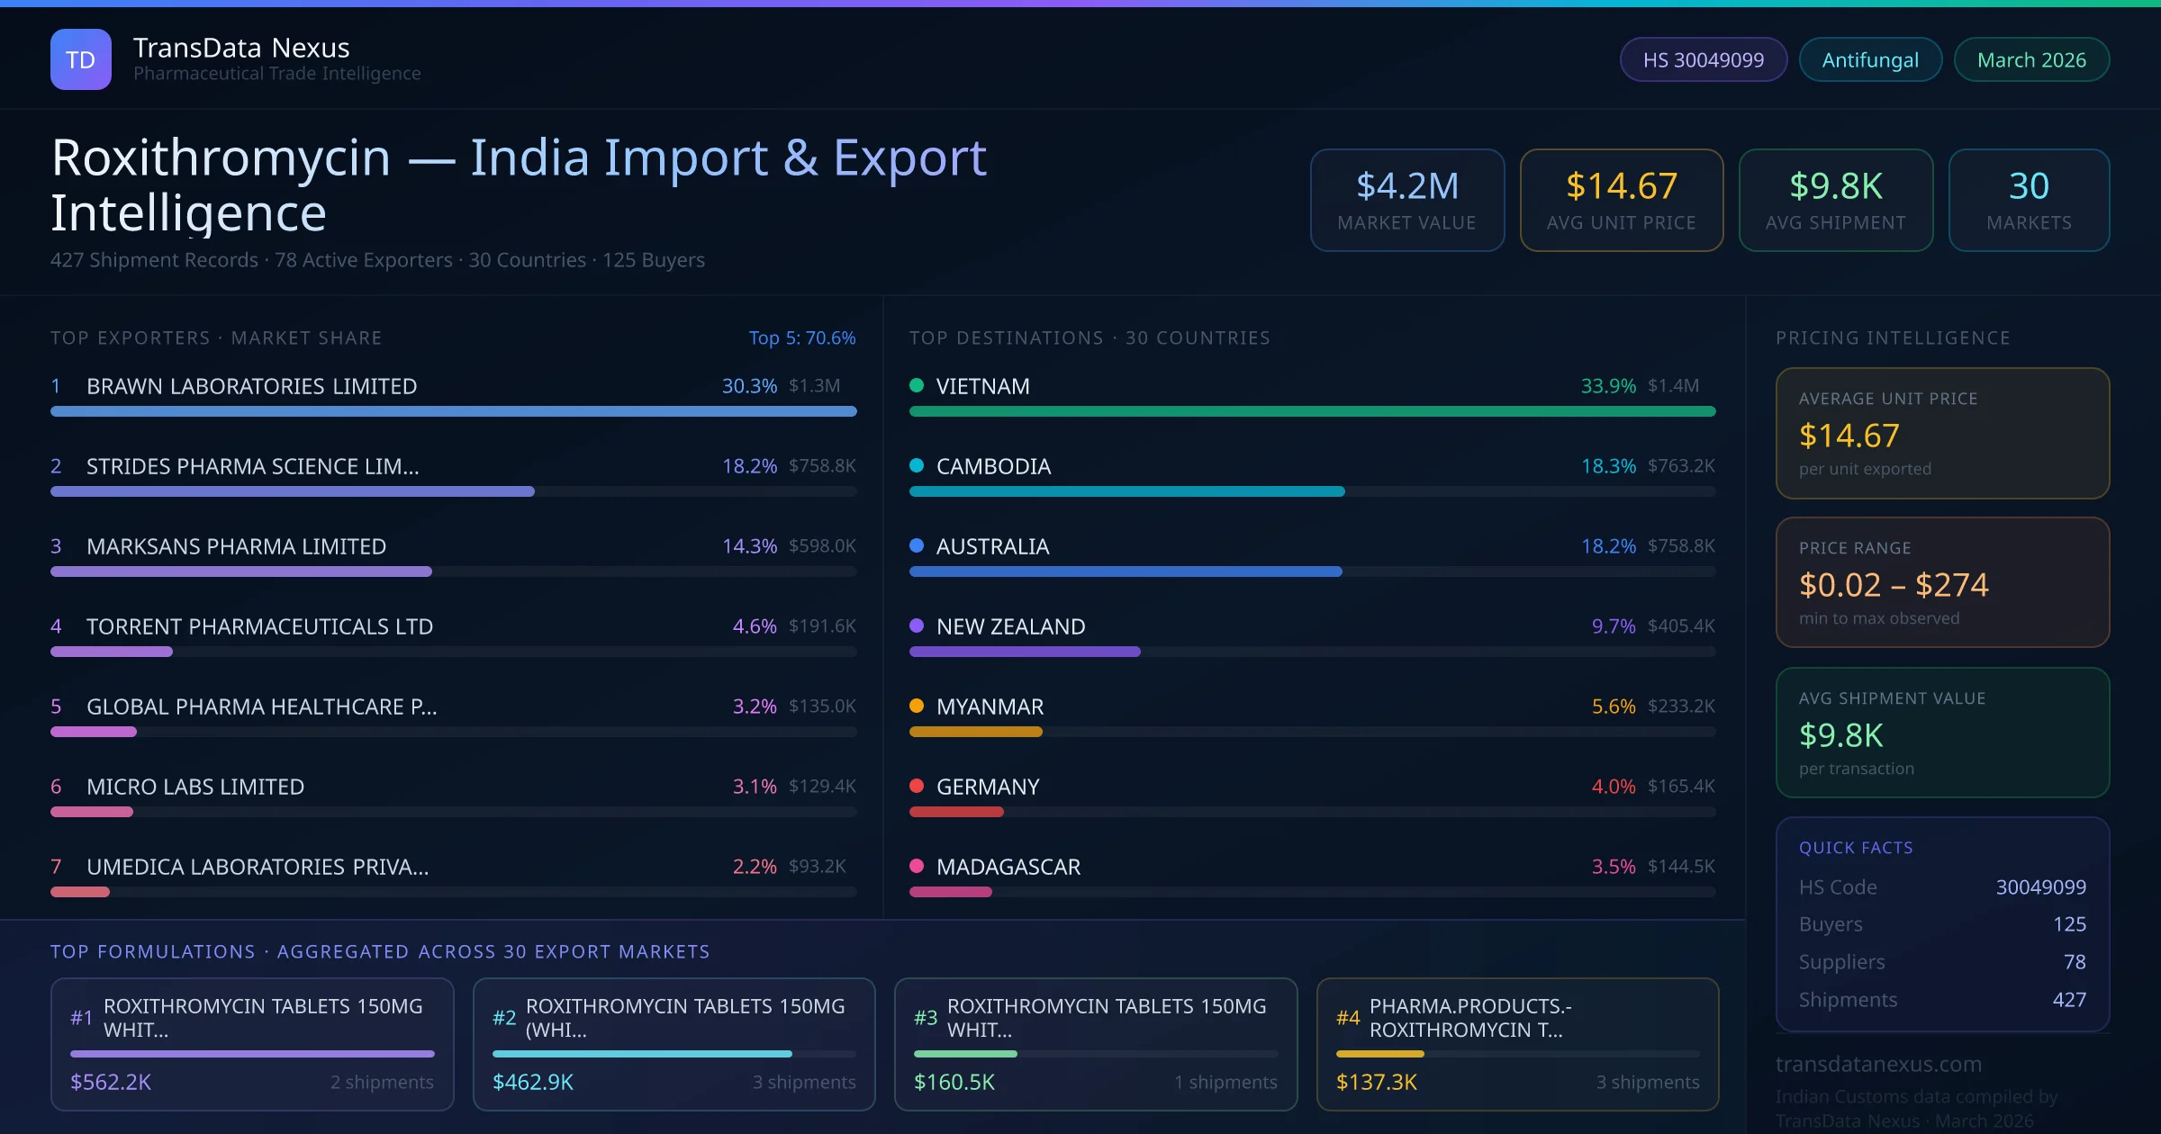Click New Zealand's purple dot marker
Screen dimensions: 2161x1134
click(917, 626)
